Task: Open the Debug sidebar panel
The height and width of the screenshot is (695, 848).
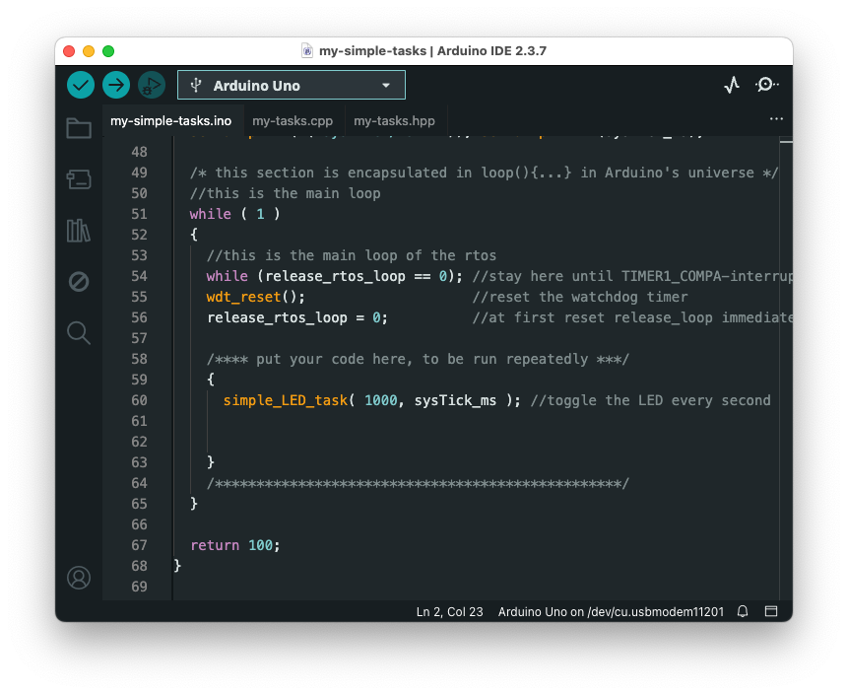Action: 79,282
